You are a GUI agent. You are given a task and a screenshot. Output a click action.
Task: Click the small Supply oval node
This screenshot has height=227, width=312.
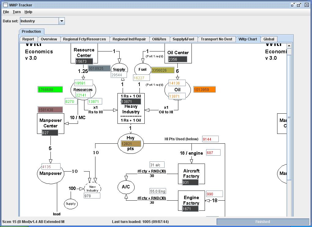pos(71,204)
